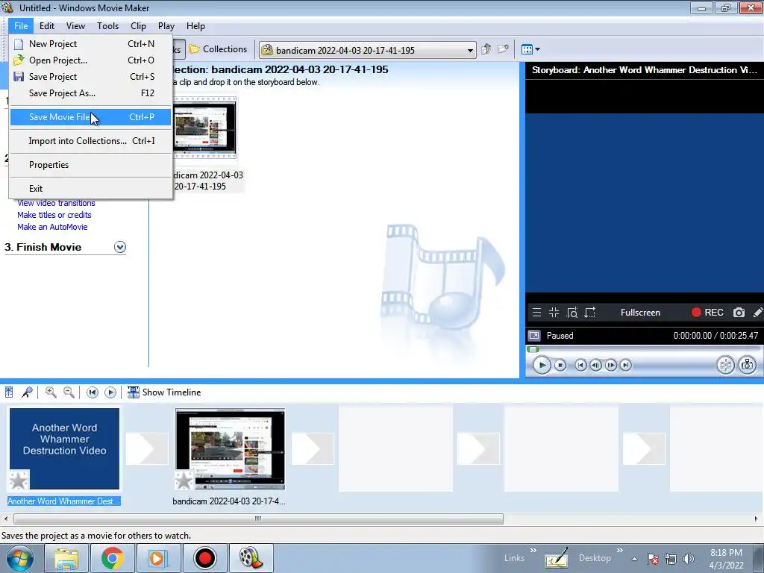Click the Collections toolbar button

pos(219,49)
